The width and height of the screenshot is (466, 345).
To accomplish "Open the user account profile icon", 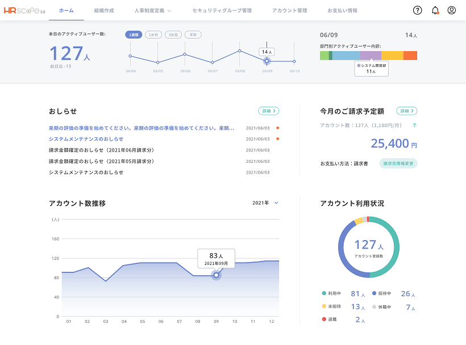I will [451, 9].
